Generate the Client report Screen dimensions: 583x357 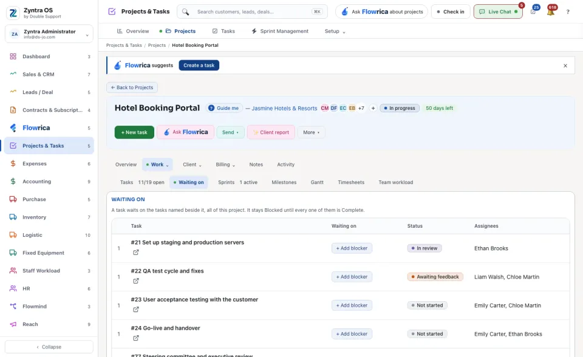271,132
